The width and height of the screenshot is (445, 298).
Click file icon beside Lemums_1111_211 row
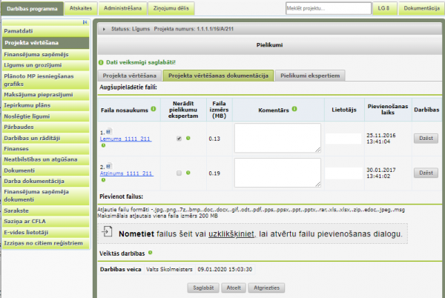(x=109, y=132)
